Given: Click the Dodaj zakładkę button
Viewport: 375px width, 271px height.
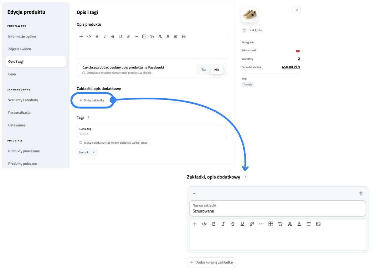Looking at the screenshot, I should [92, 100].
